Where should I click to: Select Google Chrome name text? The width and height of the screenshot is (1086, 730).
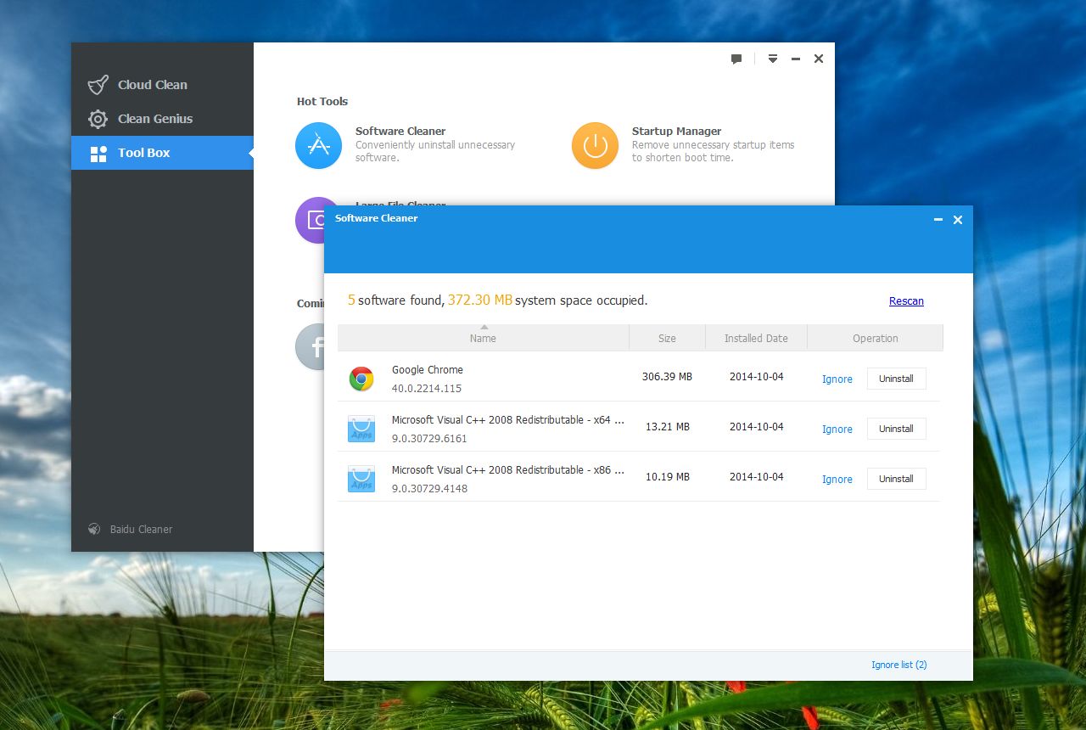coord(428,370)
